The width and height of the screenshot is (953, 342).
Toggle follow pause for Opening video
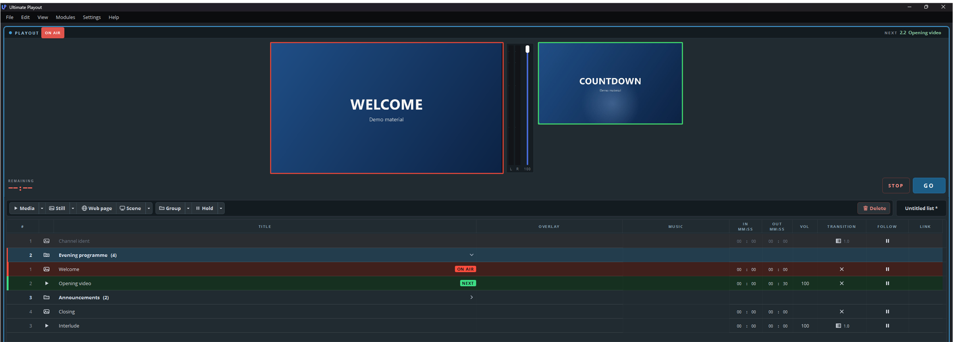(x=887, y=283)
